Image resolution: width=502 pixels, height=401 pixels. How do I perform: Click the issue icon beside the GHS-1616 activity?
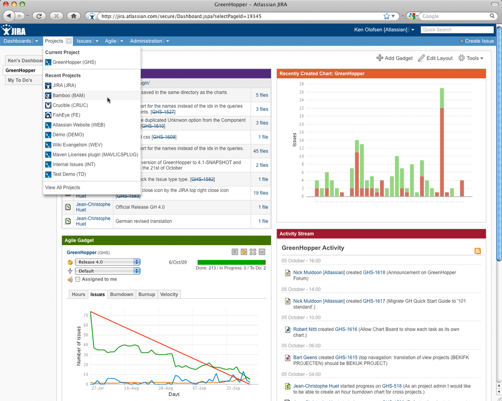pos(288,330)
